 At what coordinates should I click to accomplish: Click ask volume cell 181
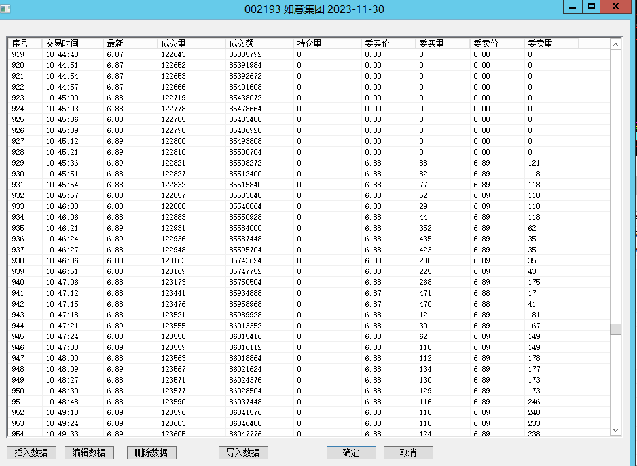pos(534,315)
